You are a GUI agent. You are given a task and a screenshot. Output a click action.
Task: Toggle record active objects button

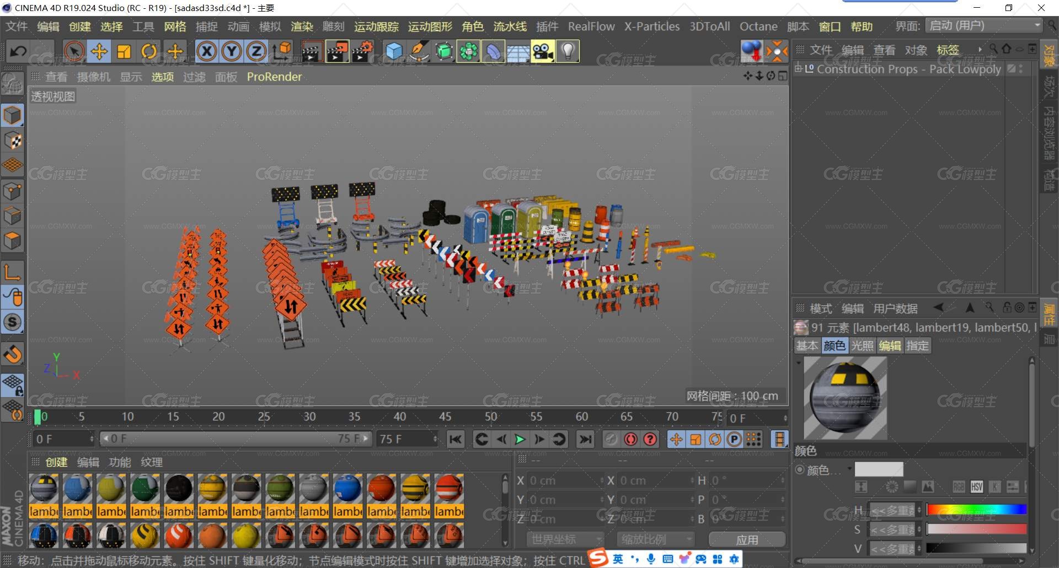[x=611, y=439]
